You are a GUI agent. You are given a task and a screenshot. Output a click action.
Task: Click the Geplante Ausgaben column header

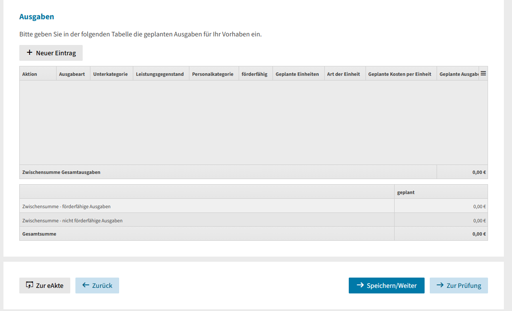click(x=458, y=74)
